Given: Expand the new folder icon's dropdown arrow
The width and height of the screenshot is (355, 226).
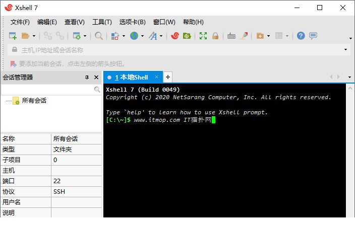Looking at the screenshot, I should tap(268, 36).
